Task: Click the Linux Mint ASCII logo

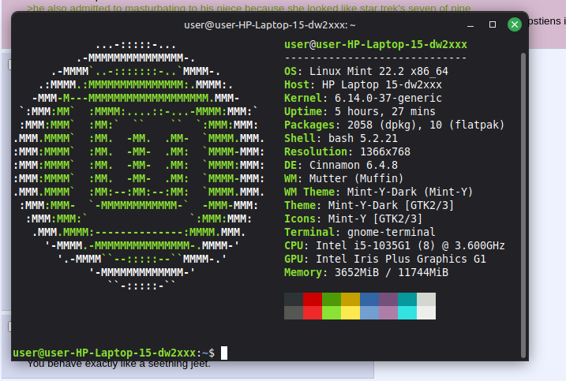Action: click(x=138, y=166)
